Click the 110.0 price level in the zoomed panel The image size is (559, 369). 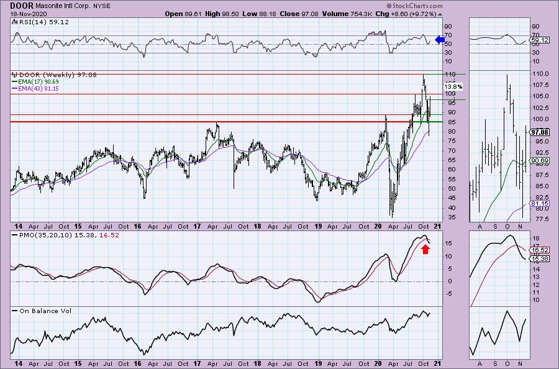[x=540, y=74]
